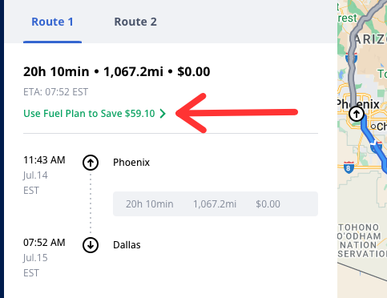The height and width of the screenshot is (298, 387).
Task: Click the Phoenix origin arrow icon in list
Action: pos(91,163)
